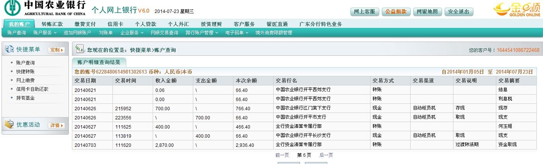Click the quick menu panel icon
The image size is (543, 164).
tap(9, 49)
